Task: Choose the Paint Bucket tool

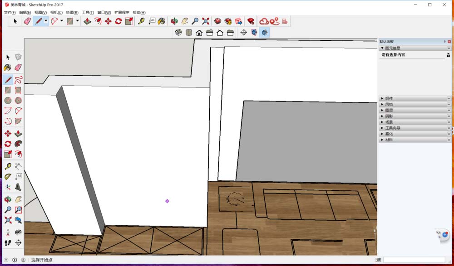Action: [x=163, y=21]
